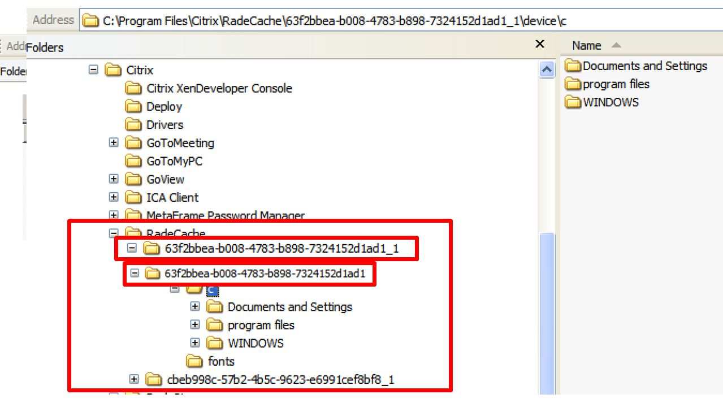Select 'fonts' label in folder tree

coord(221,361)
